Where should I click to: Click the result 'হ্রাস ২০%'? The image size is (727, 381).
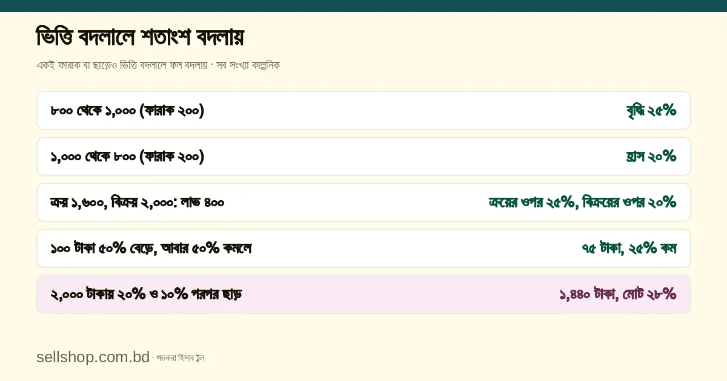point(651,157)
